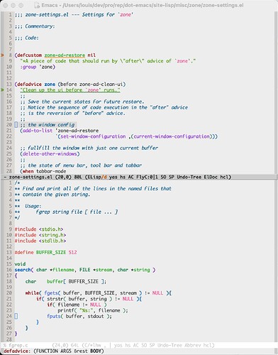This screenshot has height=355, width=278.
Task: Click the document icon in the title bar
Action: click(x=36, y=5)
